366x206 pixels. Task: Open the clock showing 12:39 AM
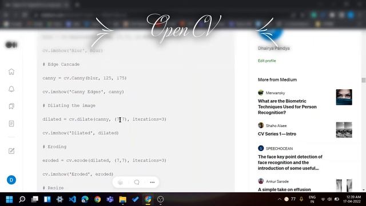click(x=352, y=199)
